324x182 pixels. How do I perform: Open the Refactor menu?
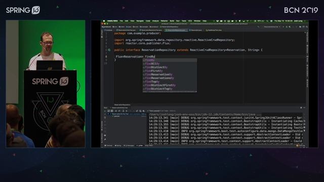coord(164,21)
